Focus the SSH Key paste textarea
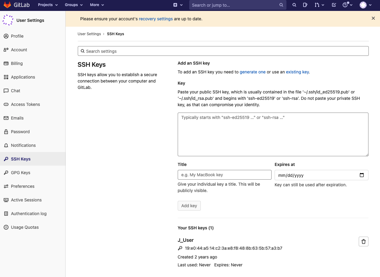This screenshot has height=277, width=380. pos(273,134)
